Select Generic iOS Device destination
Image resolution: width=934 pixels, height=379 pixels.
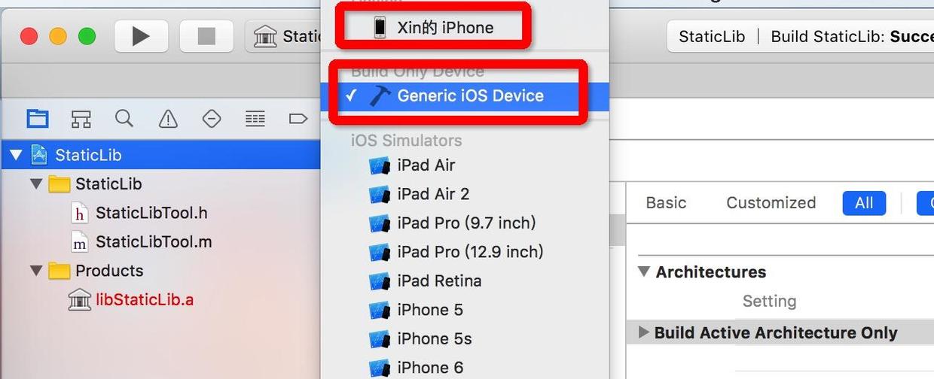point(470,96)
